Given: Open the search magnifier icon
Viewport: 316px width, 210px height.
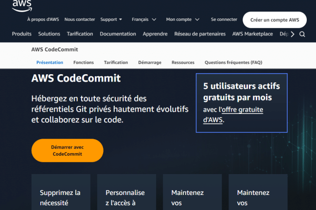Looking at the screenshot, I should [x=302, y=34].
